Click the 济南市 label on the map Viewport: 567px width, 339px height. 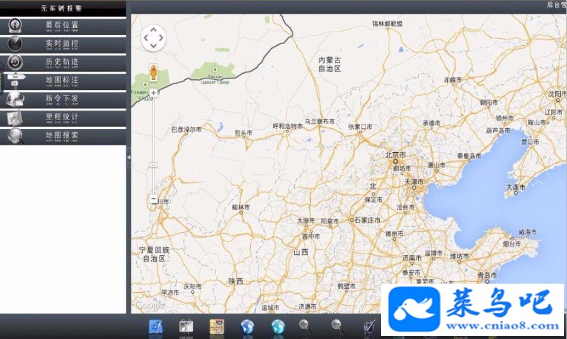412,258
